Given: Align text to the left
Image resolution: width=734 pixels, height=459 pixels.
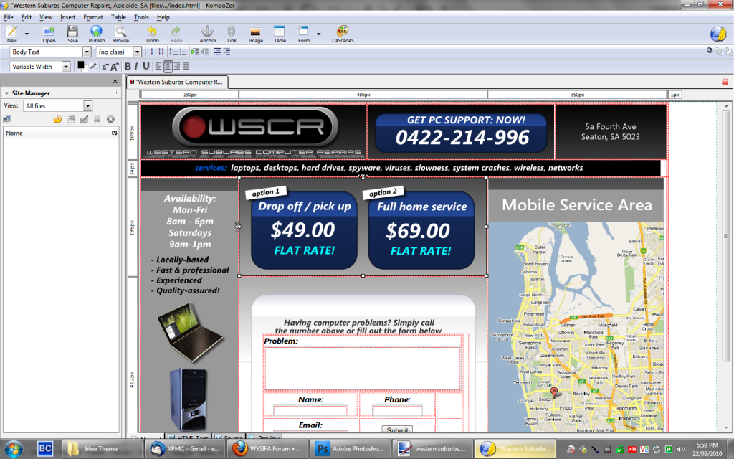Looking at the screenshot, I should tap(158, 67).
